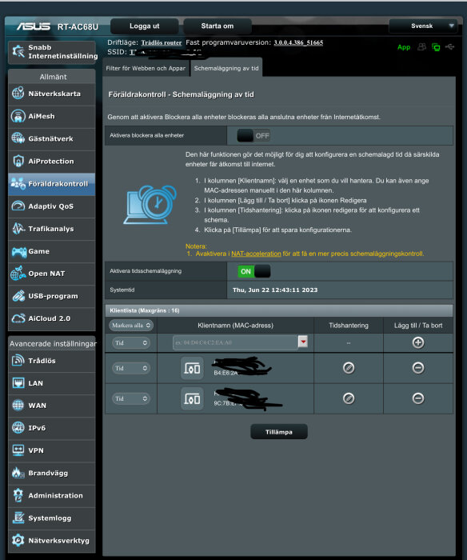The height and width of the screenshot is (560, 467).
Task: Open Gästnätverk globe icon
Action: click(18, 138)
